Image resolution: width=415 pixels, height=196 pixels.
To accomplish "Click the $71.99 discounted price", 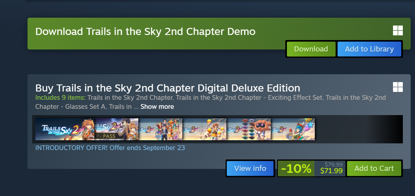I will coord(331,171).
